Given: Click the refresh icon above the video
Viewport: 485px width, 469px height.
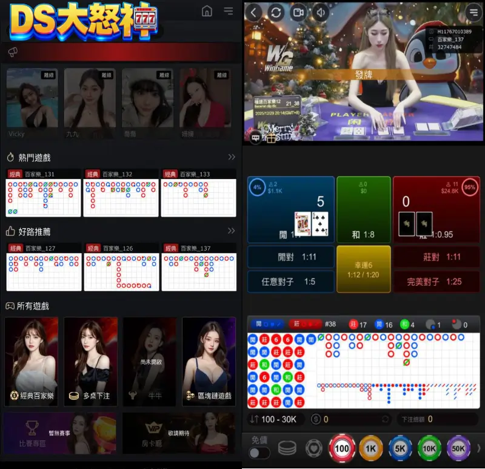Looking at the screenshot, I should coord(276,12).
